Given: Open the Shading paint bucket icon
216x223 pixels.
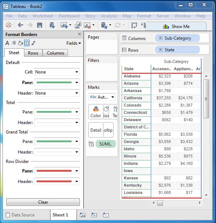Looking at the screenshot, I should 20,43.
